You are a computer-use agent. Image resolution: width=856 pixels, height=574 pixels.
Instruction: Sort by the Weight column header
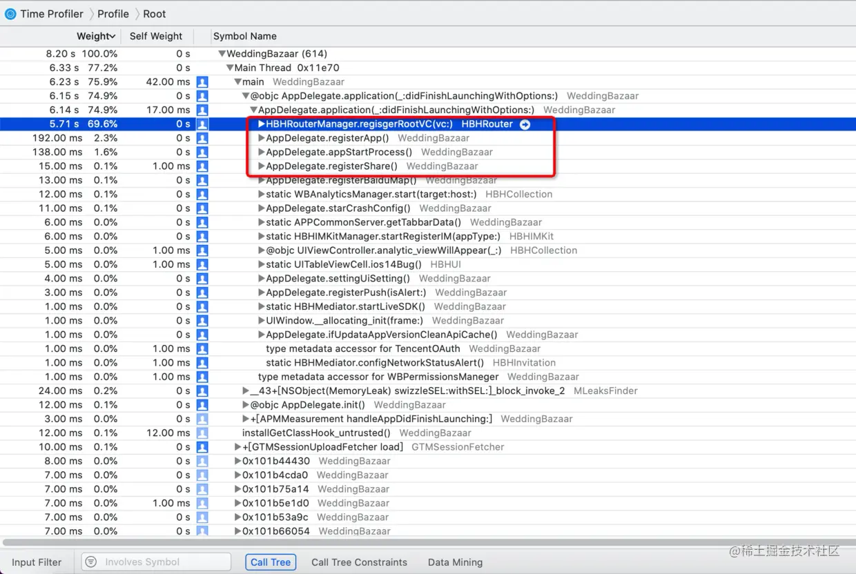pos(95,36)
